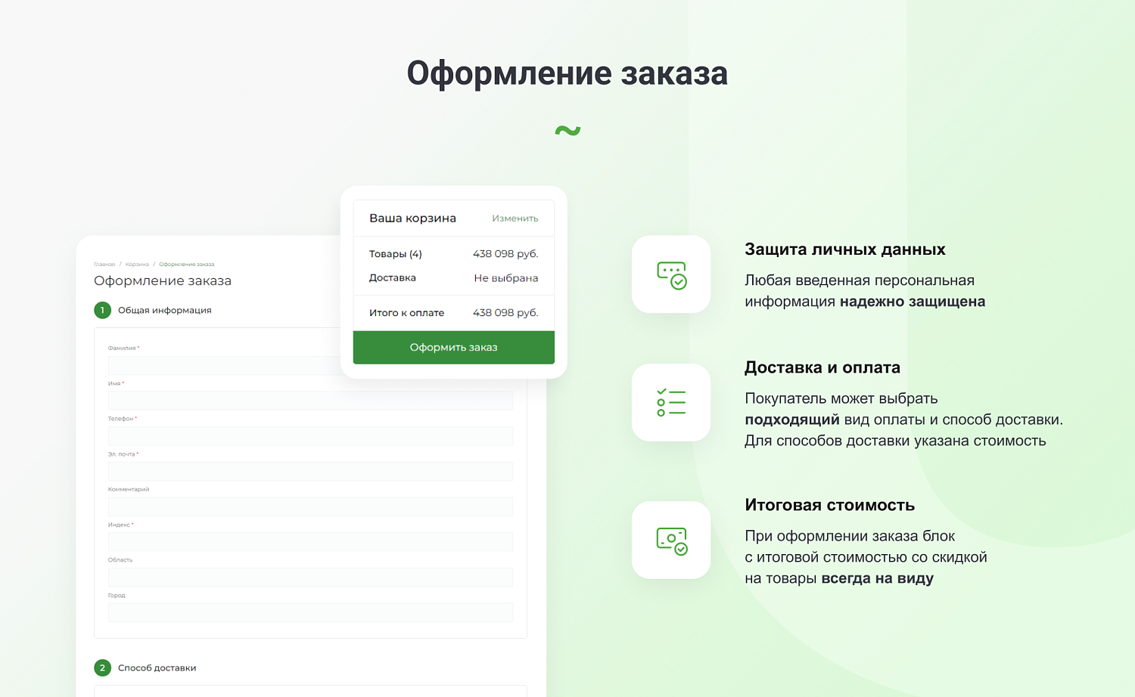The width and height of the screenshot is (1135, 697).
Task: Go to «Главная» in the breadcrumb
Action: point(103,264)
